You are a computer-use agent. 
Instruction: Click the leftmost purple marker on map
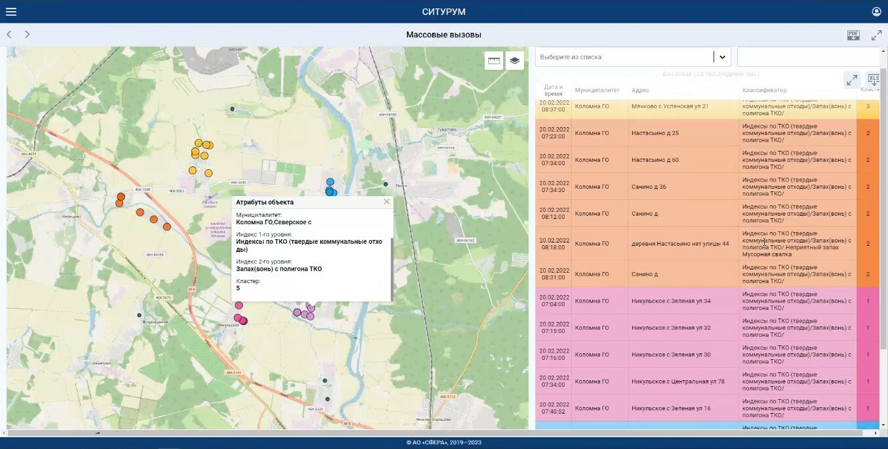click(x=297, y=312)
